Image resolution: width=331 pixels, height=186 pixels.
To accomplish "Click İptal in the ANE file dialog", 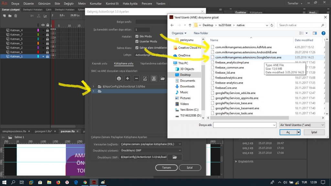I will pyautogui.click(x=314, y=132).
